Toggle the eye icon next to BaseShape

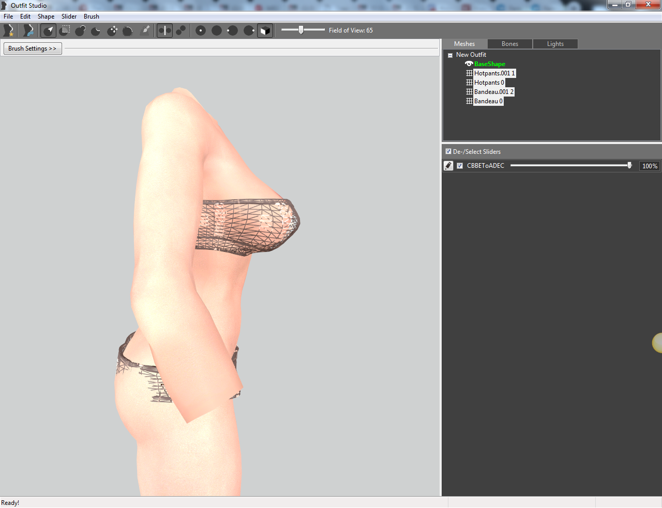point(469,64)
